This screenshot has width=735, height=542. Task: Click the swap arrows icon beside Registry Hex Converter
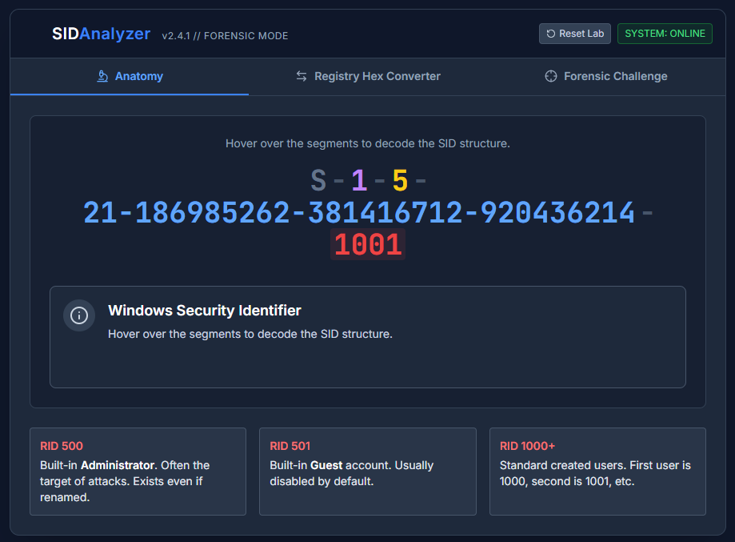pos(302,76)
